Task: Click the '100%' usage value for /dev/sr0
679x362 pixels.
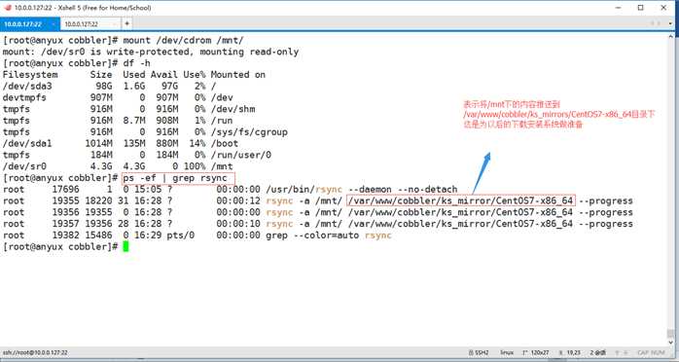Action: pos(194,166)
